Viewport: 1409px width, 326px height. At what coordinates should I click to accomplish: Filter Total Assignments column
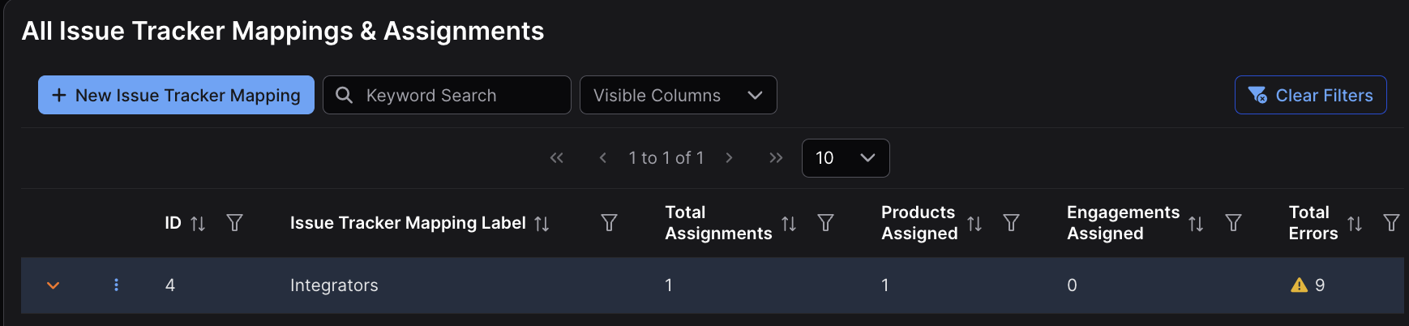(x=825, y=223)
